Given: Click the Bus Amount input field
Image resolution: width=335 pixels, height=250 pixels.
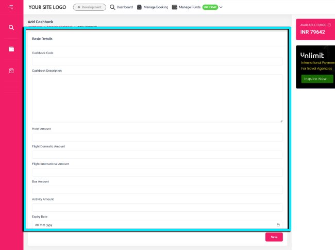Looking at the screenshot, I should 157,190.
